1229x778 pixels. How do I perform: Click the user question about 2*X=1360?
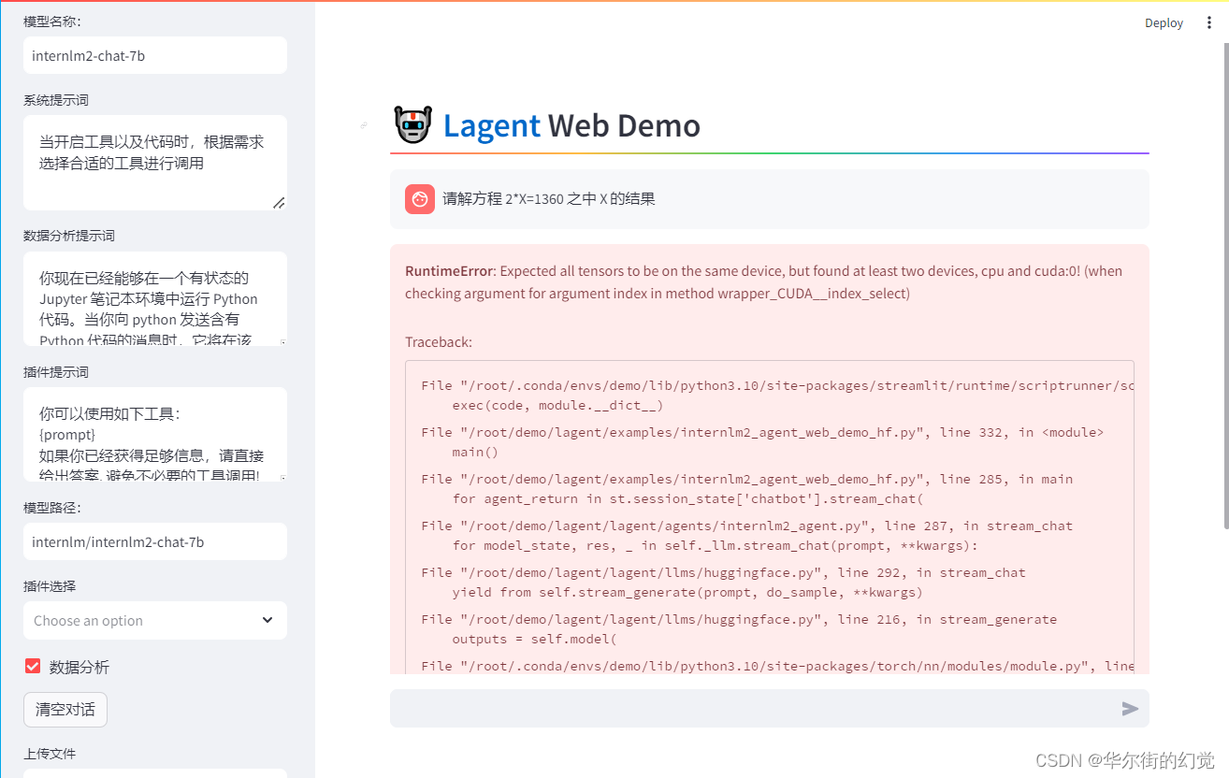tap(549, 198)
